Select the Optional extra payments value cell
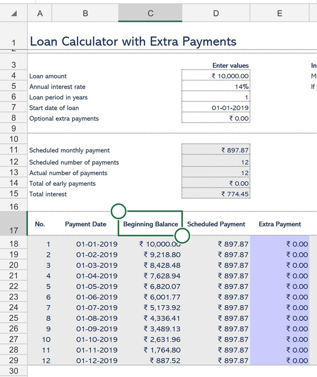This screenshot has height=377, width=317. click(216, 118)
